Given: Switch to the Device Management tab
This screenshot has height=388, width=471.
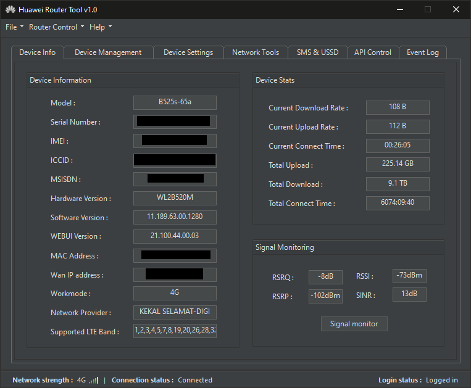Looking at the screenshot, I should [108, 52].
